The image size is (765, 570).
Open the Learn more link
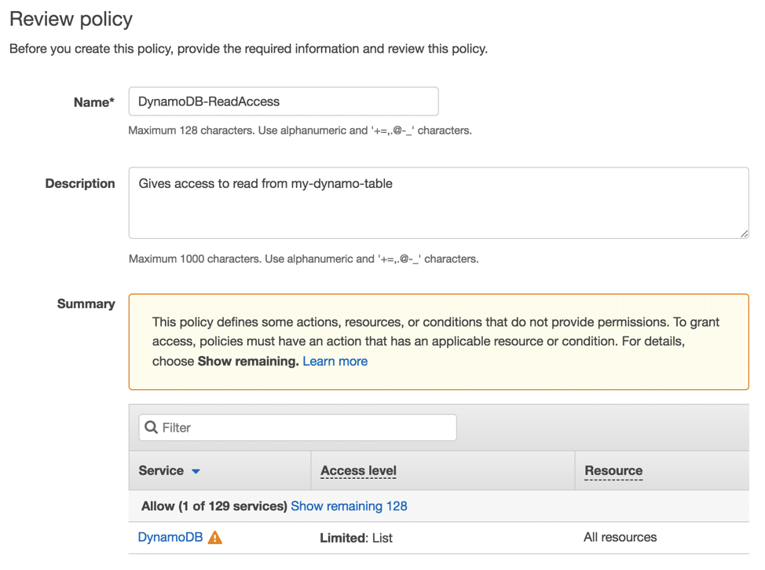tap(335, 362)
